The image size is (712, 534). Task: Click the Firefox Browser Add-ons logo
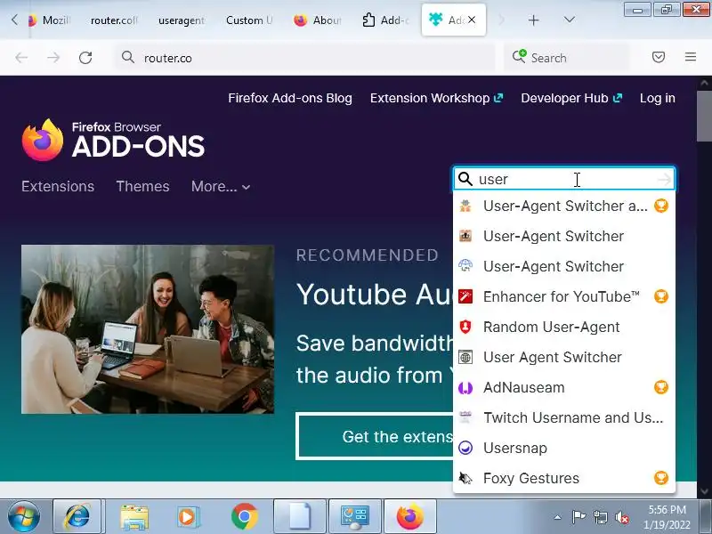click(113, 140)
